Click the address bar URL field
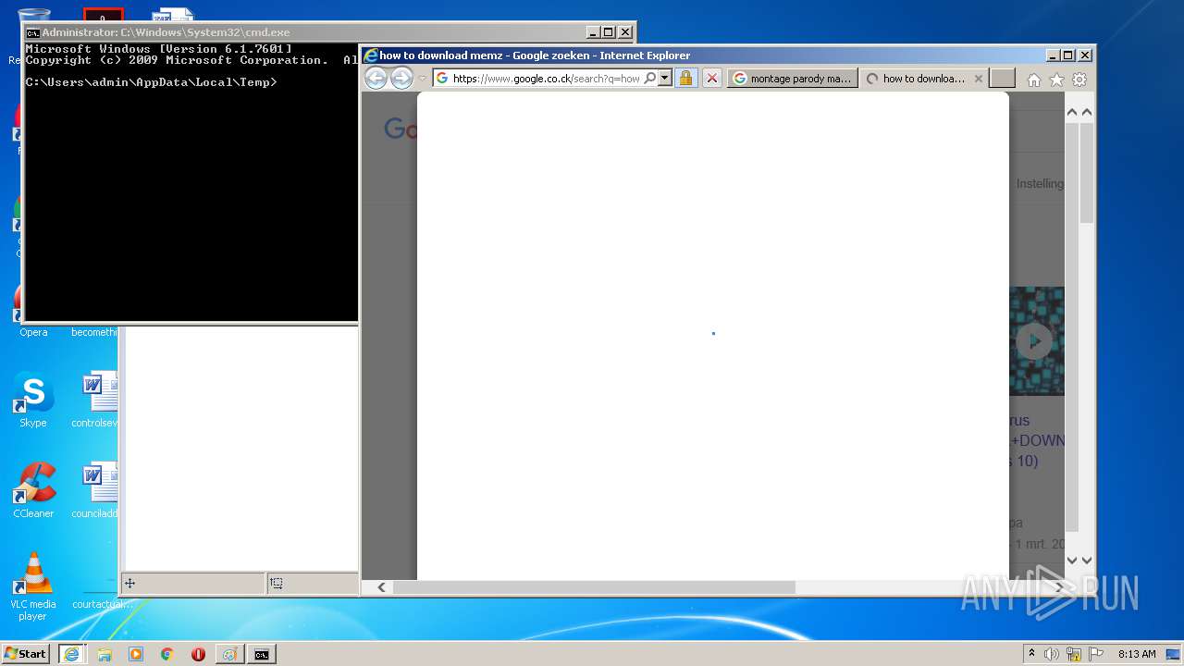Image resolution: width=1184 pixels, height=666 pixels. tap(546, 79)
